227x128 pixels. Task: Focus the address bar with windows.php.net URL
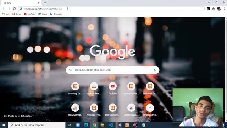[x=111, y=9]
